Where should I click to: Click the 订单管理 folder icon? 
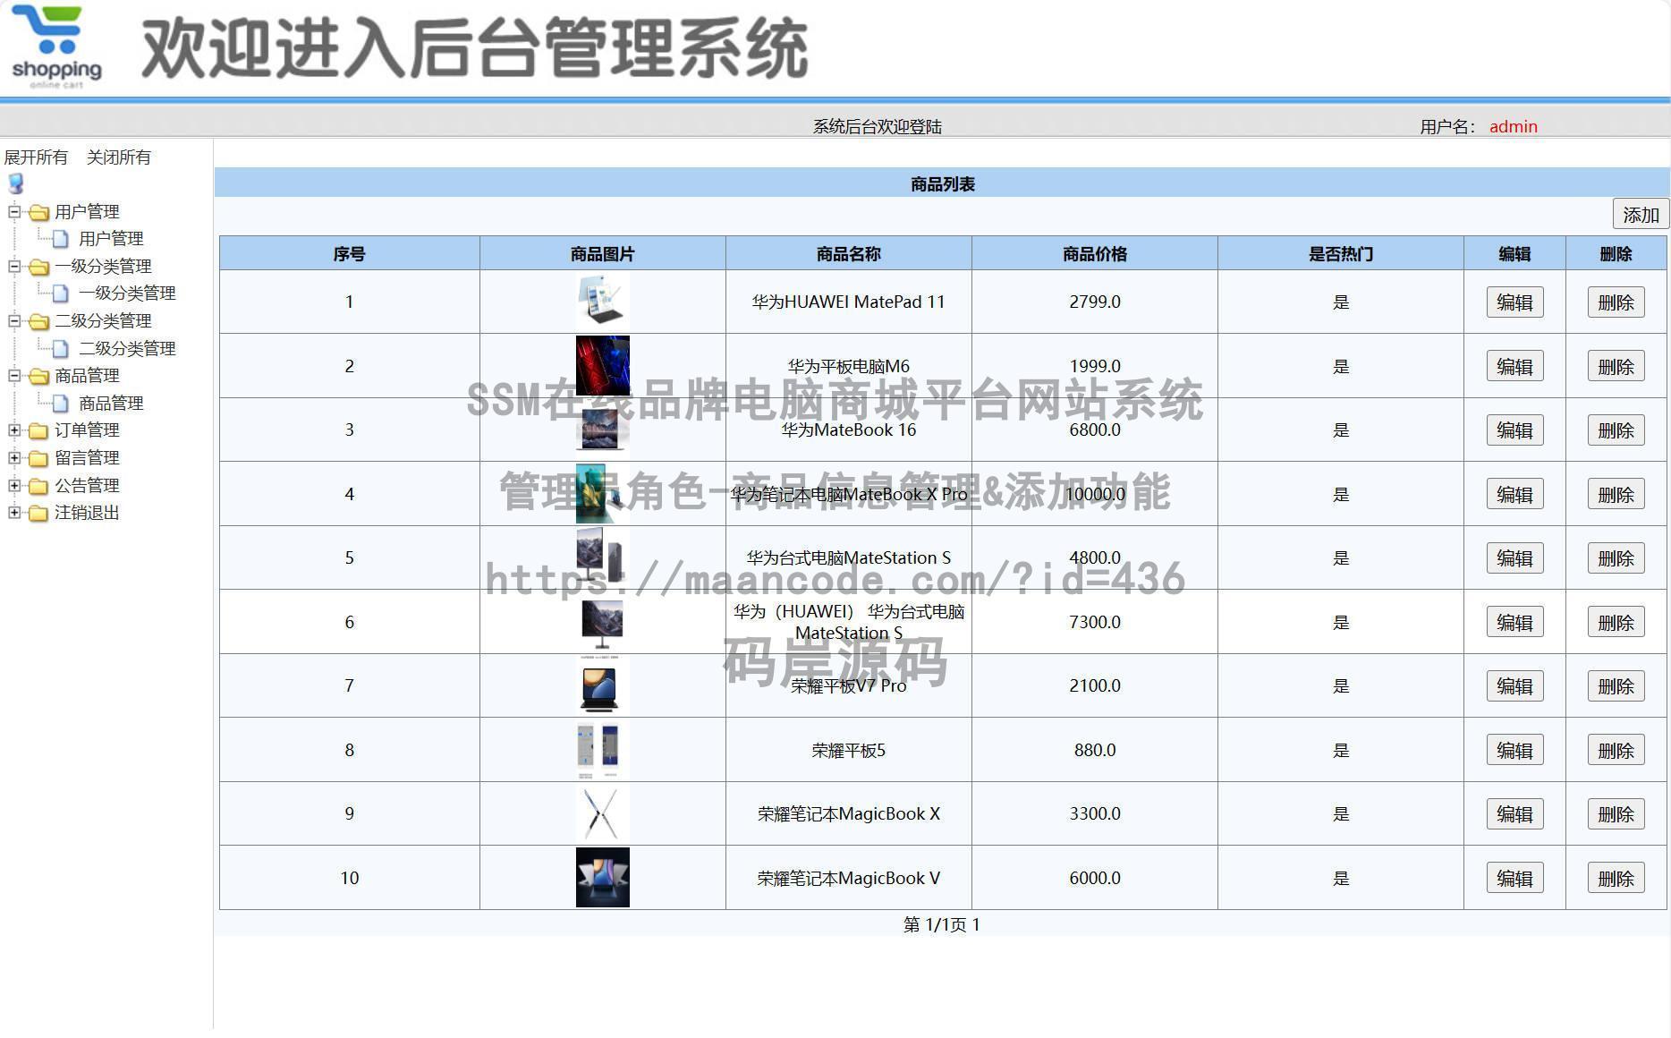tap(38, 431)
